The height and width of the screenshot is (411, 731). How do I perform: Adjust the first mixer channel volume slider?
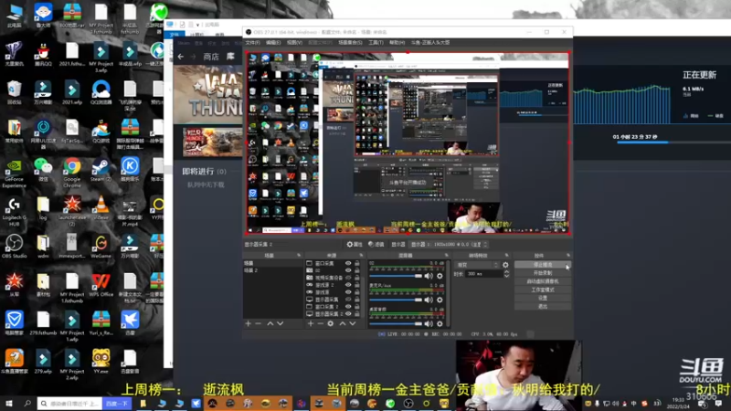[396, 276]
